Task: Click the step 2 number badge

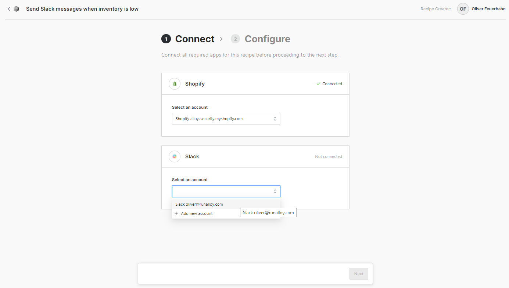Action: [236, 39]
